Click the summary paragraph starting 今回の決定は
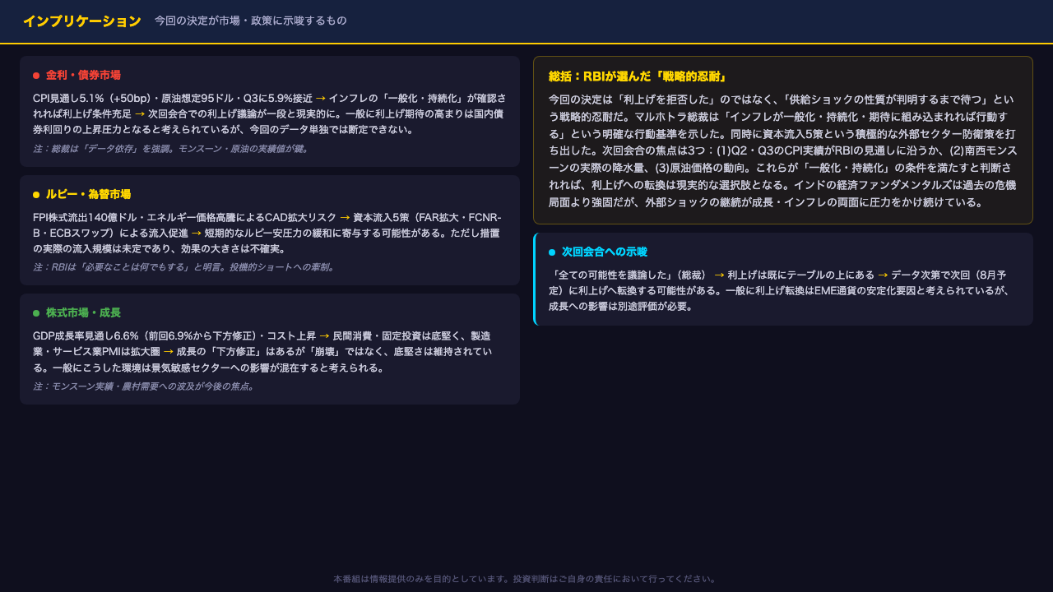 [783, 150]
